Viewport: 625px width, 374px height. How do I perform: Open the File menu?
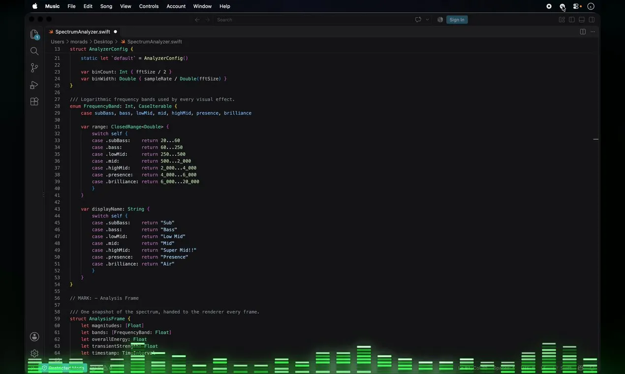(71, 6)
